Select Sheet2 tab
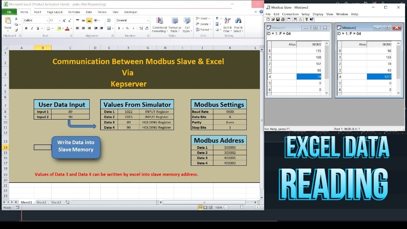This screenshot has width=407, height=229. click(x=41, y=202)
